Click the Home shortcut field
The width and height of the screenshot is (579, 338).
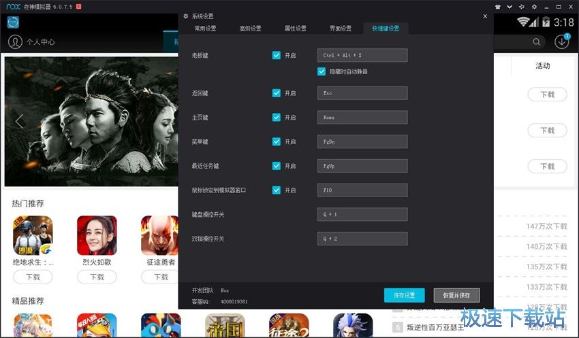(362, 117)
